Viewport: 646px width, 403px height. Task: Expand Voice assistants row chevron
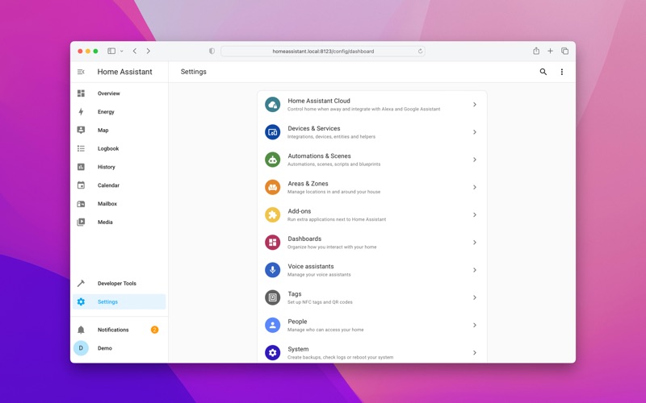[475, 270]
